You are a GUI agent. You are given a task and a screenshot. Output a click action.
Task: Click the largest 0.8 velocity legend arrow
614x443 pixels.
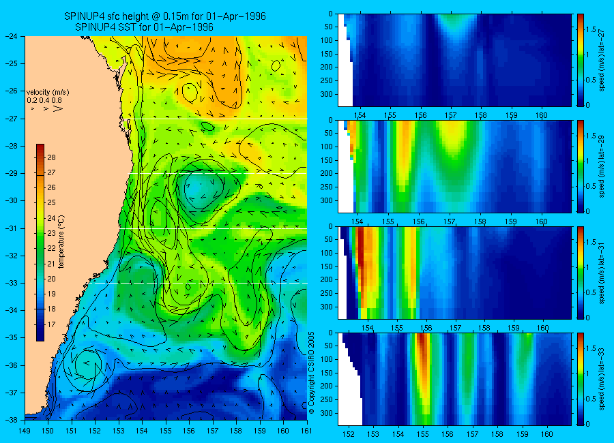pyautogui.click(x=58, y=109)
